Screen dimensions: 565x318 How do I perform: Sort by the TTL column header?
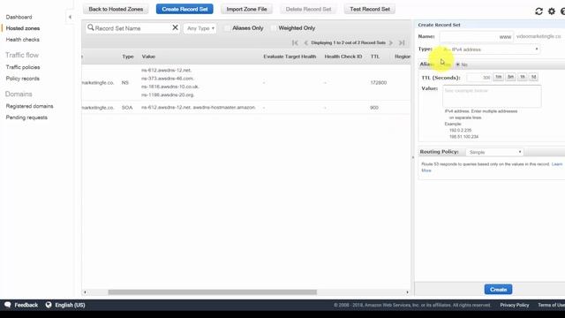374,57
